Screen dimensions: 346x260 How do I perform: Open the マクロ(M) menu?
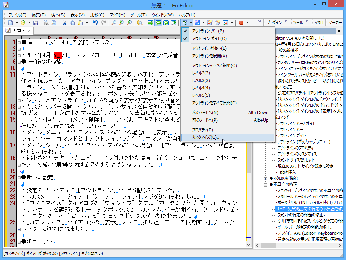(117, 15)
